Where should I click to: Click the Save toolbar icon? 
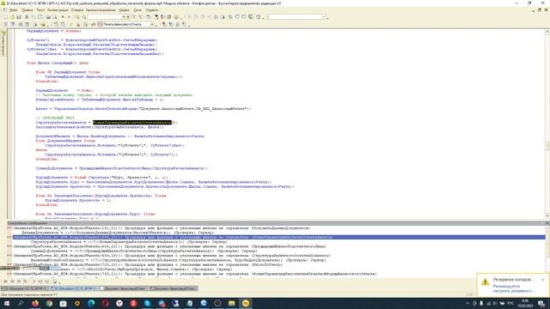coord(19,17)
